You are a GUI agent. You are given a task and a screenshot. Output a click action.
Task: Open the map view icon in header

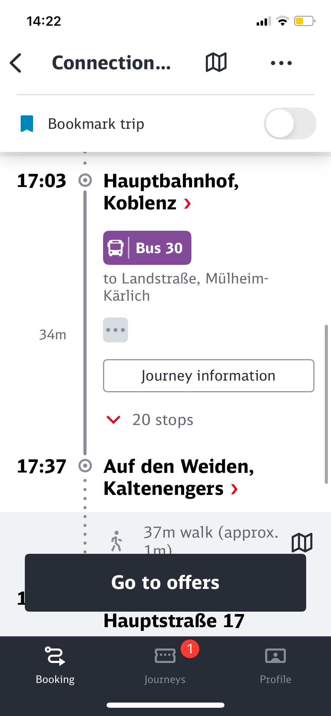(x=216, y=63)
